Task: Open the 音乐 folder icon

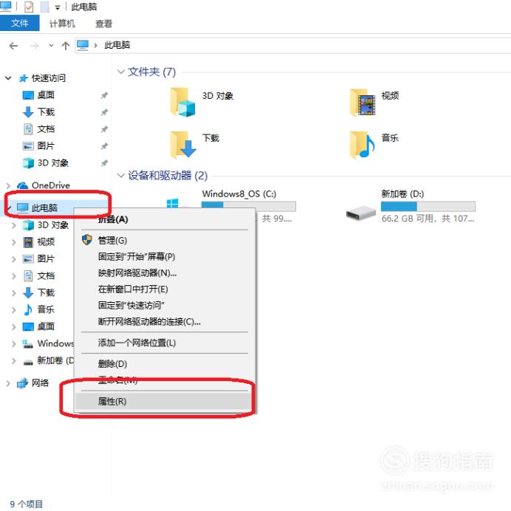Action: point(363,145)
